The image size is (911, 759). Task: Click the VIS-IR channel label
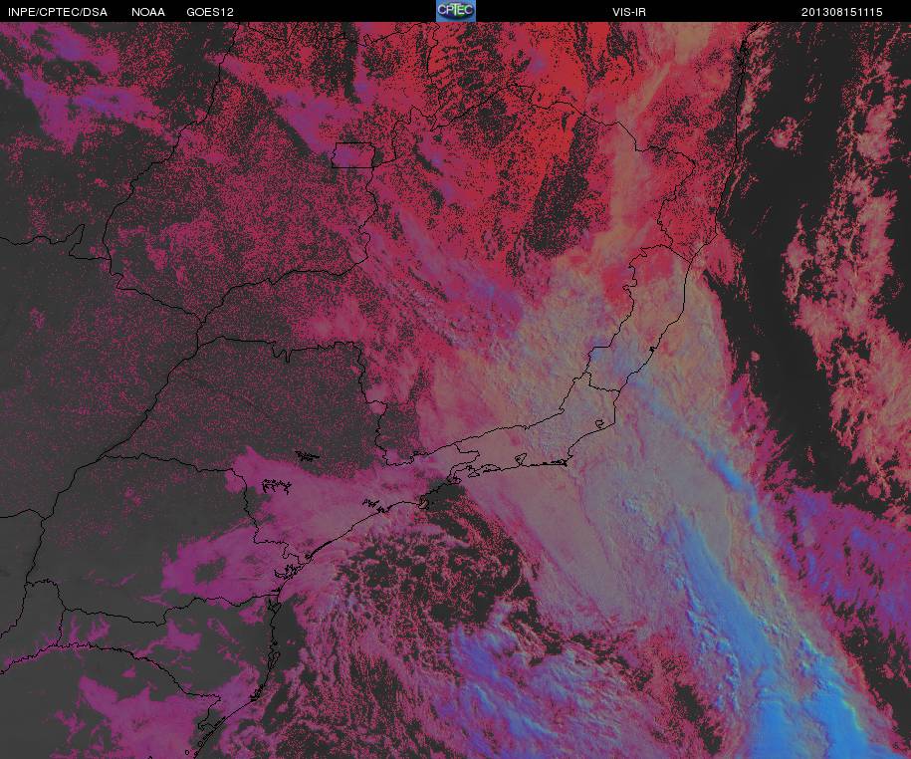pos(629,12)
